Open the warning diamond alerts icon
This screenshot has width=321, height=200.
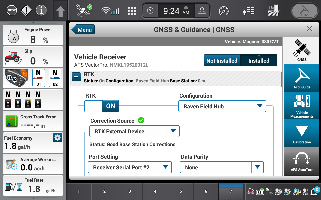[x=26, y=10]
